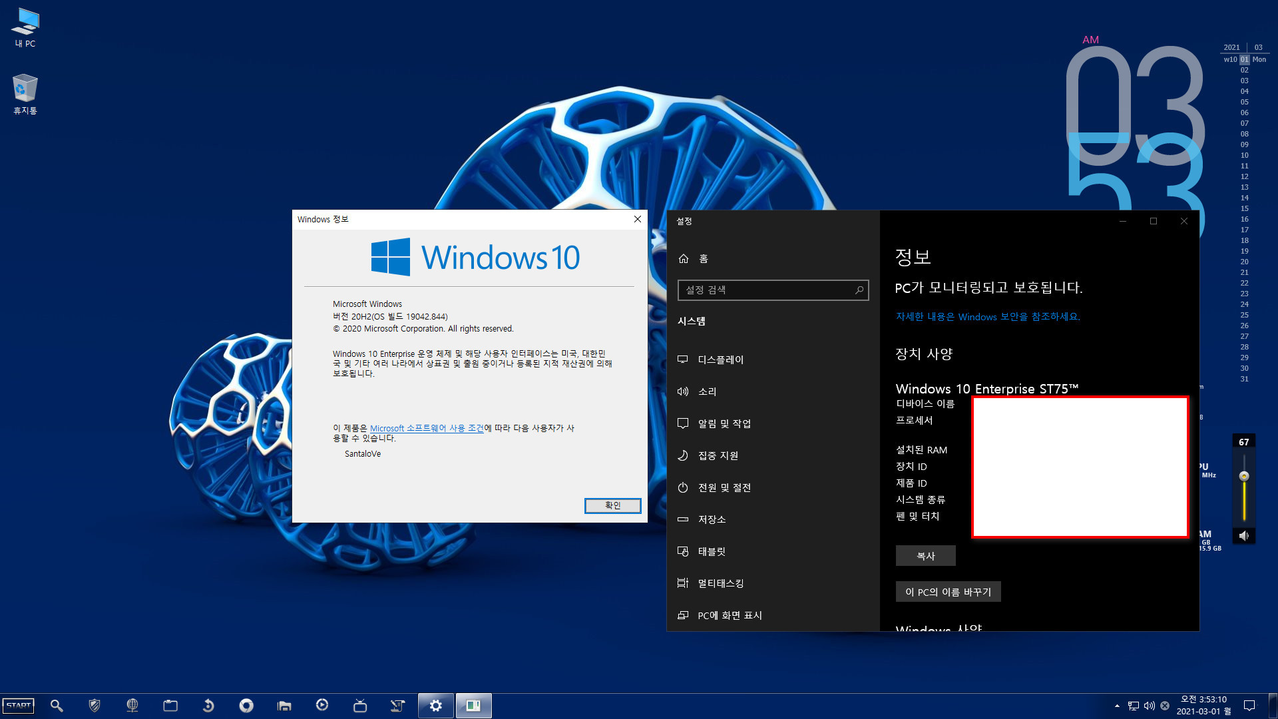Screen dimensions: 1278x719
Task: Select day 15 on desktop calendar gadget
Action: coord(1244,208)
